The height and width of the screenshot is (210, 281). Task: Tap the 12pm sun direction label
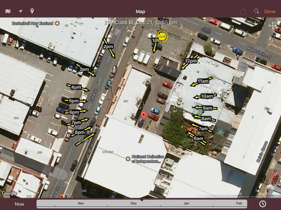(191, 61)
